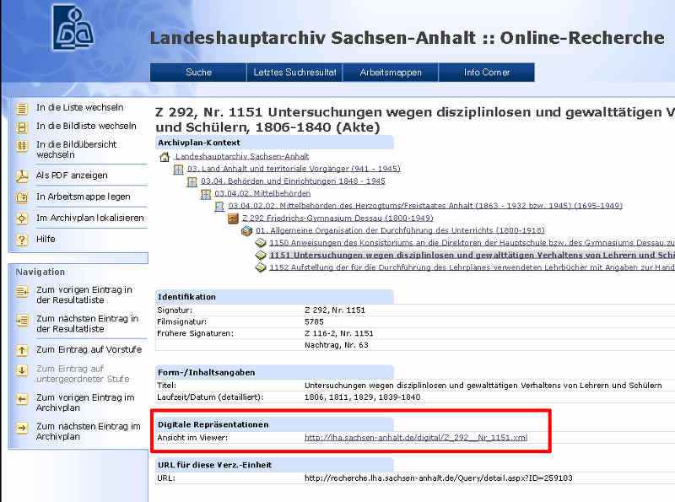This screenshot has width=675, height=502.
Task: Open 'Z 292 Friedrichs-Gymnasium Dessau (1800-1949)'
Action: click(x=337, y=219)
